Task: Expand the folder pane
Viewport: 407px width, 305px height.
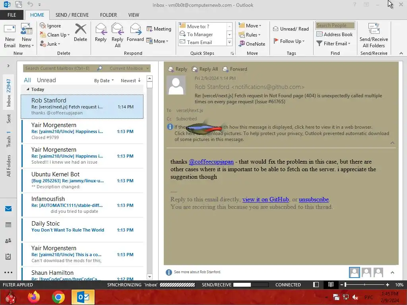Action: (x=8, y=66)
